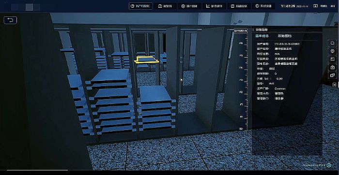The height and width of the screenshot is (175, 339).
Task: Open the briefcase toolbox icon in right sidebar
Action: 333,67
